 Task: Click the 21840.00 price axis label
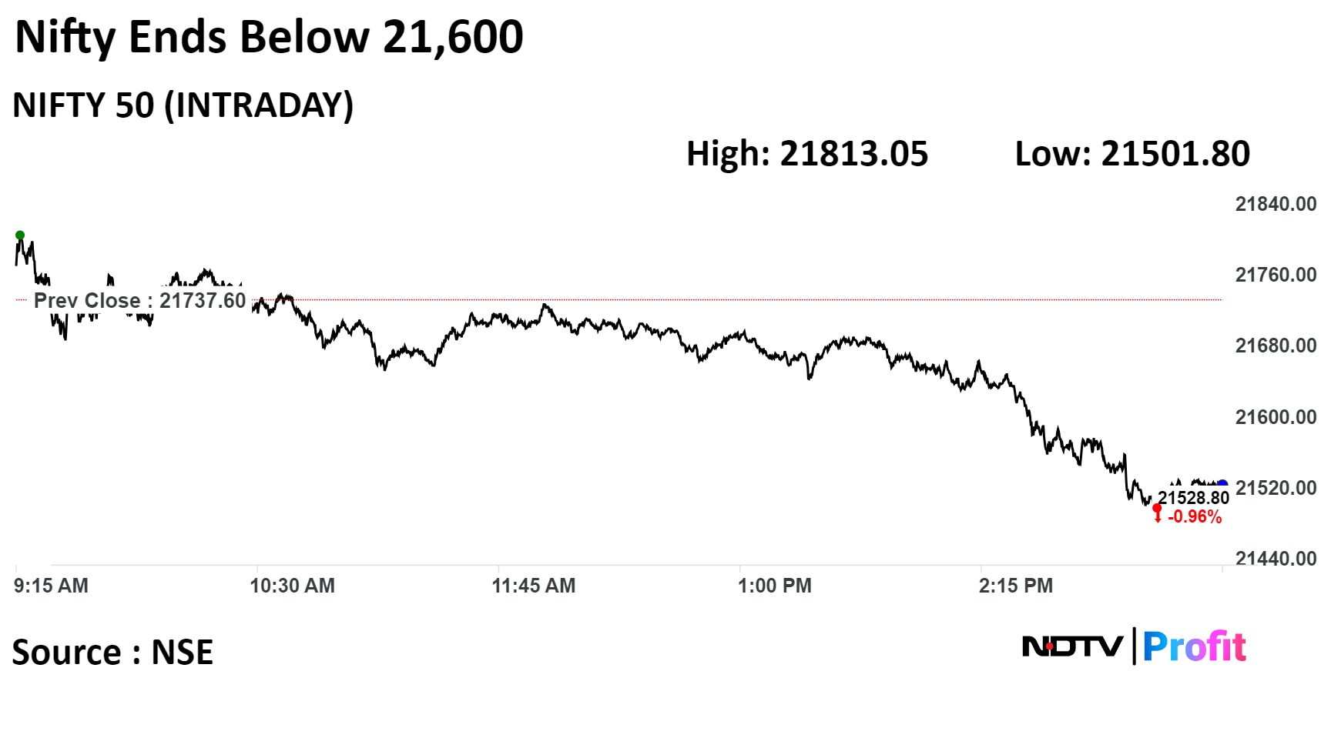(x=1276, y=204)
